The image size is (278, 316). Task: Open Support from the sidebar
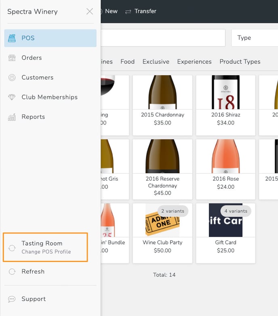(x=51, y=299)
